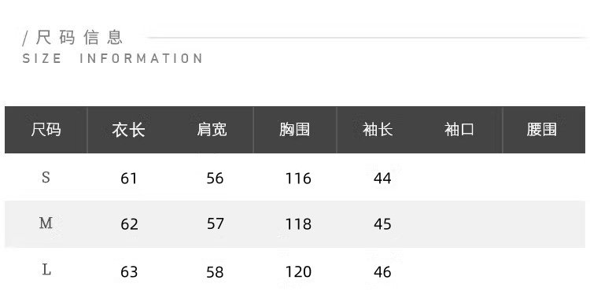Click garment length 63 cell

(129, 271)
